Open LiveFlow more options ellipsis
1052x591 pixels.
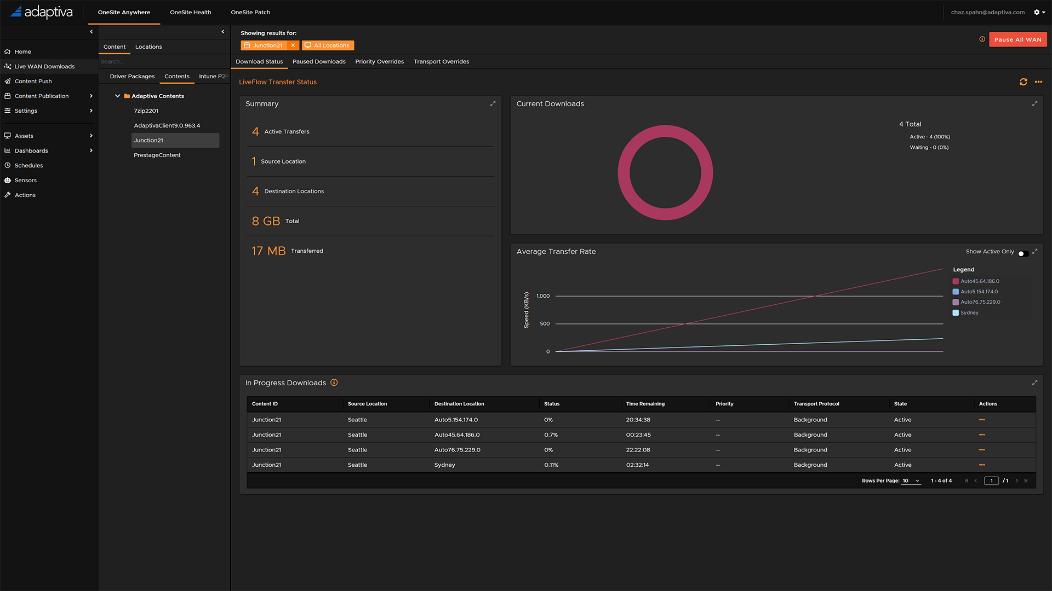[1038, 82]
